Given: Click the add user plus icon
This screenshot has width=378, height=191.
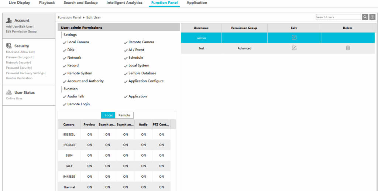Looking at the screenshot, I should [x=372, y=17].
